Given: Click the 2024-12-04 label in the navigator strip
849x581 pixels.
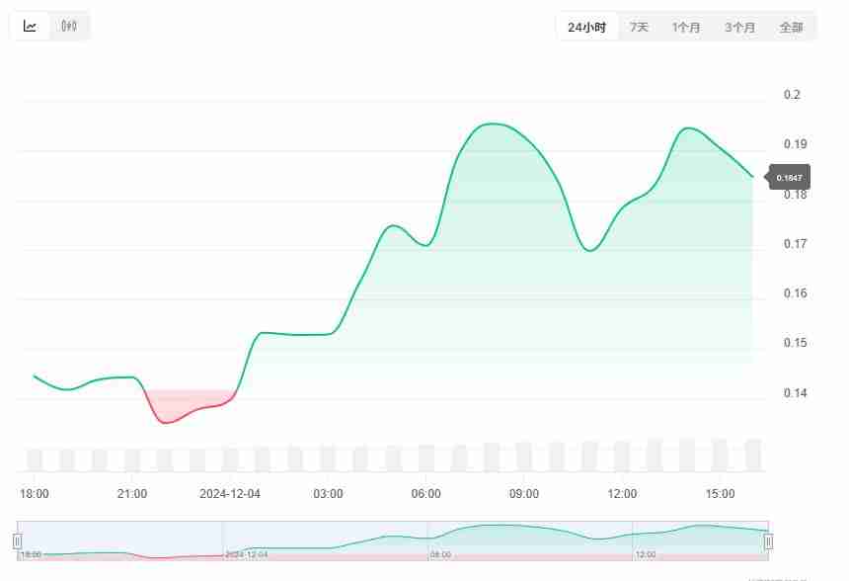Looking at the screenshot, I should click(248, 554).
